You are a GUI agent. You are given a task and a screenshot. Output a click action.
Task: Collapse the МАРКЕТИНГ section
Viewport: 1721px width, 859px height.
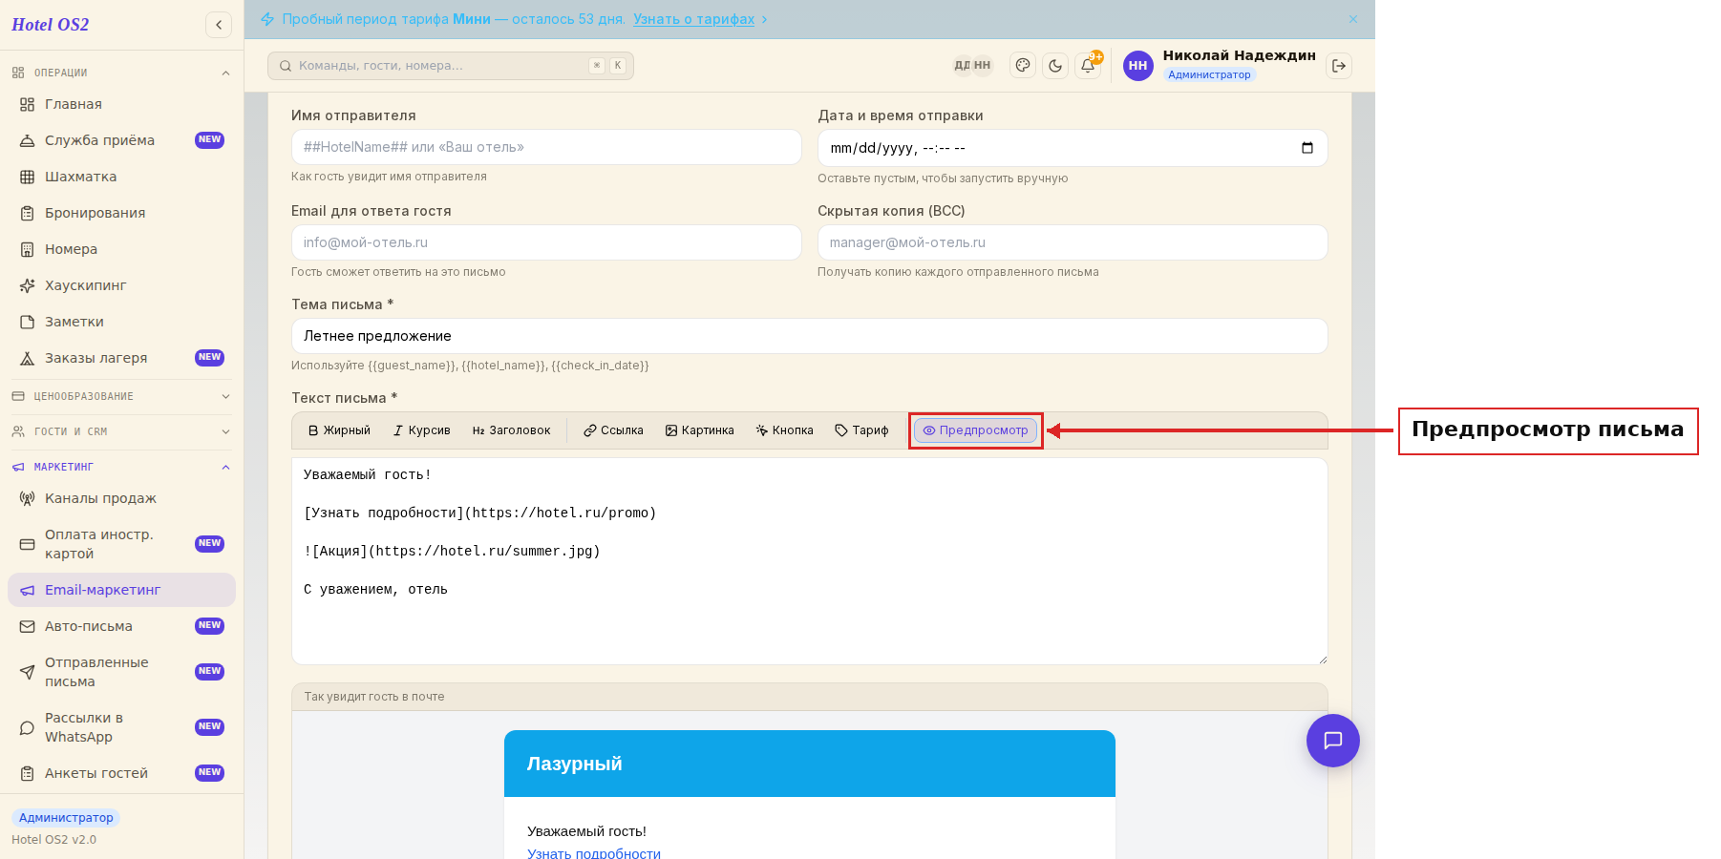pyautogui.click(x=121, y=467)
